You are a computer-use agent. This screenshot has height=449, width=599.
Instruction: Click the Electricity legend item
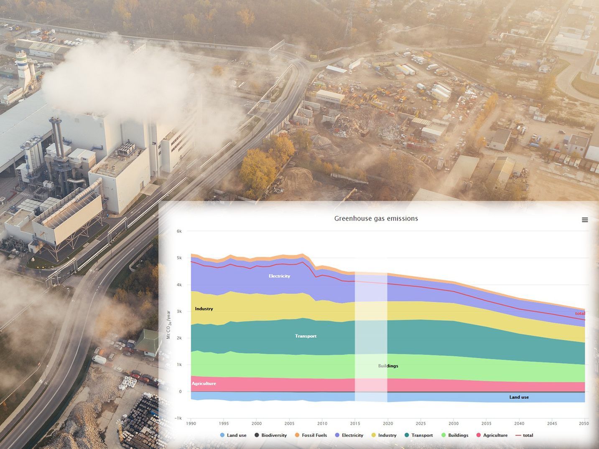[x=349, y=435]
